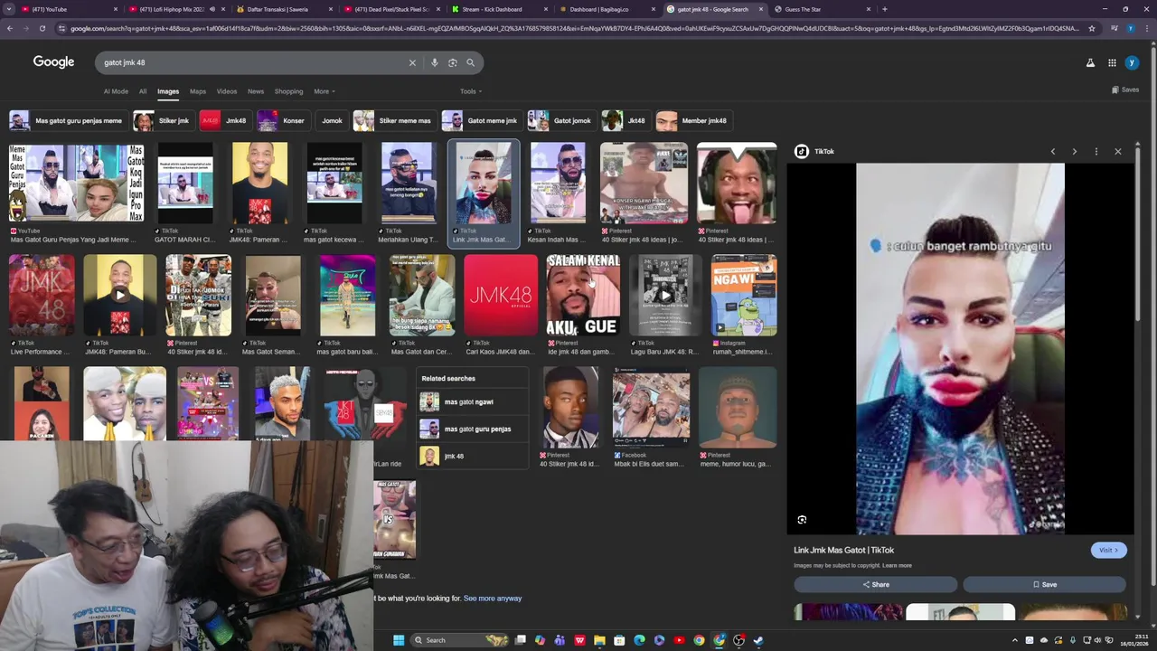Click the lens search icon on preview image

[802, 520]
